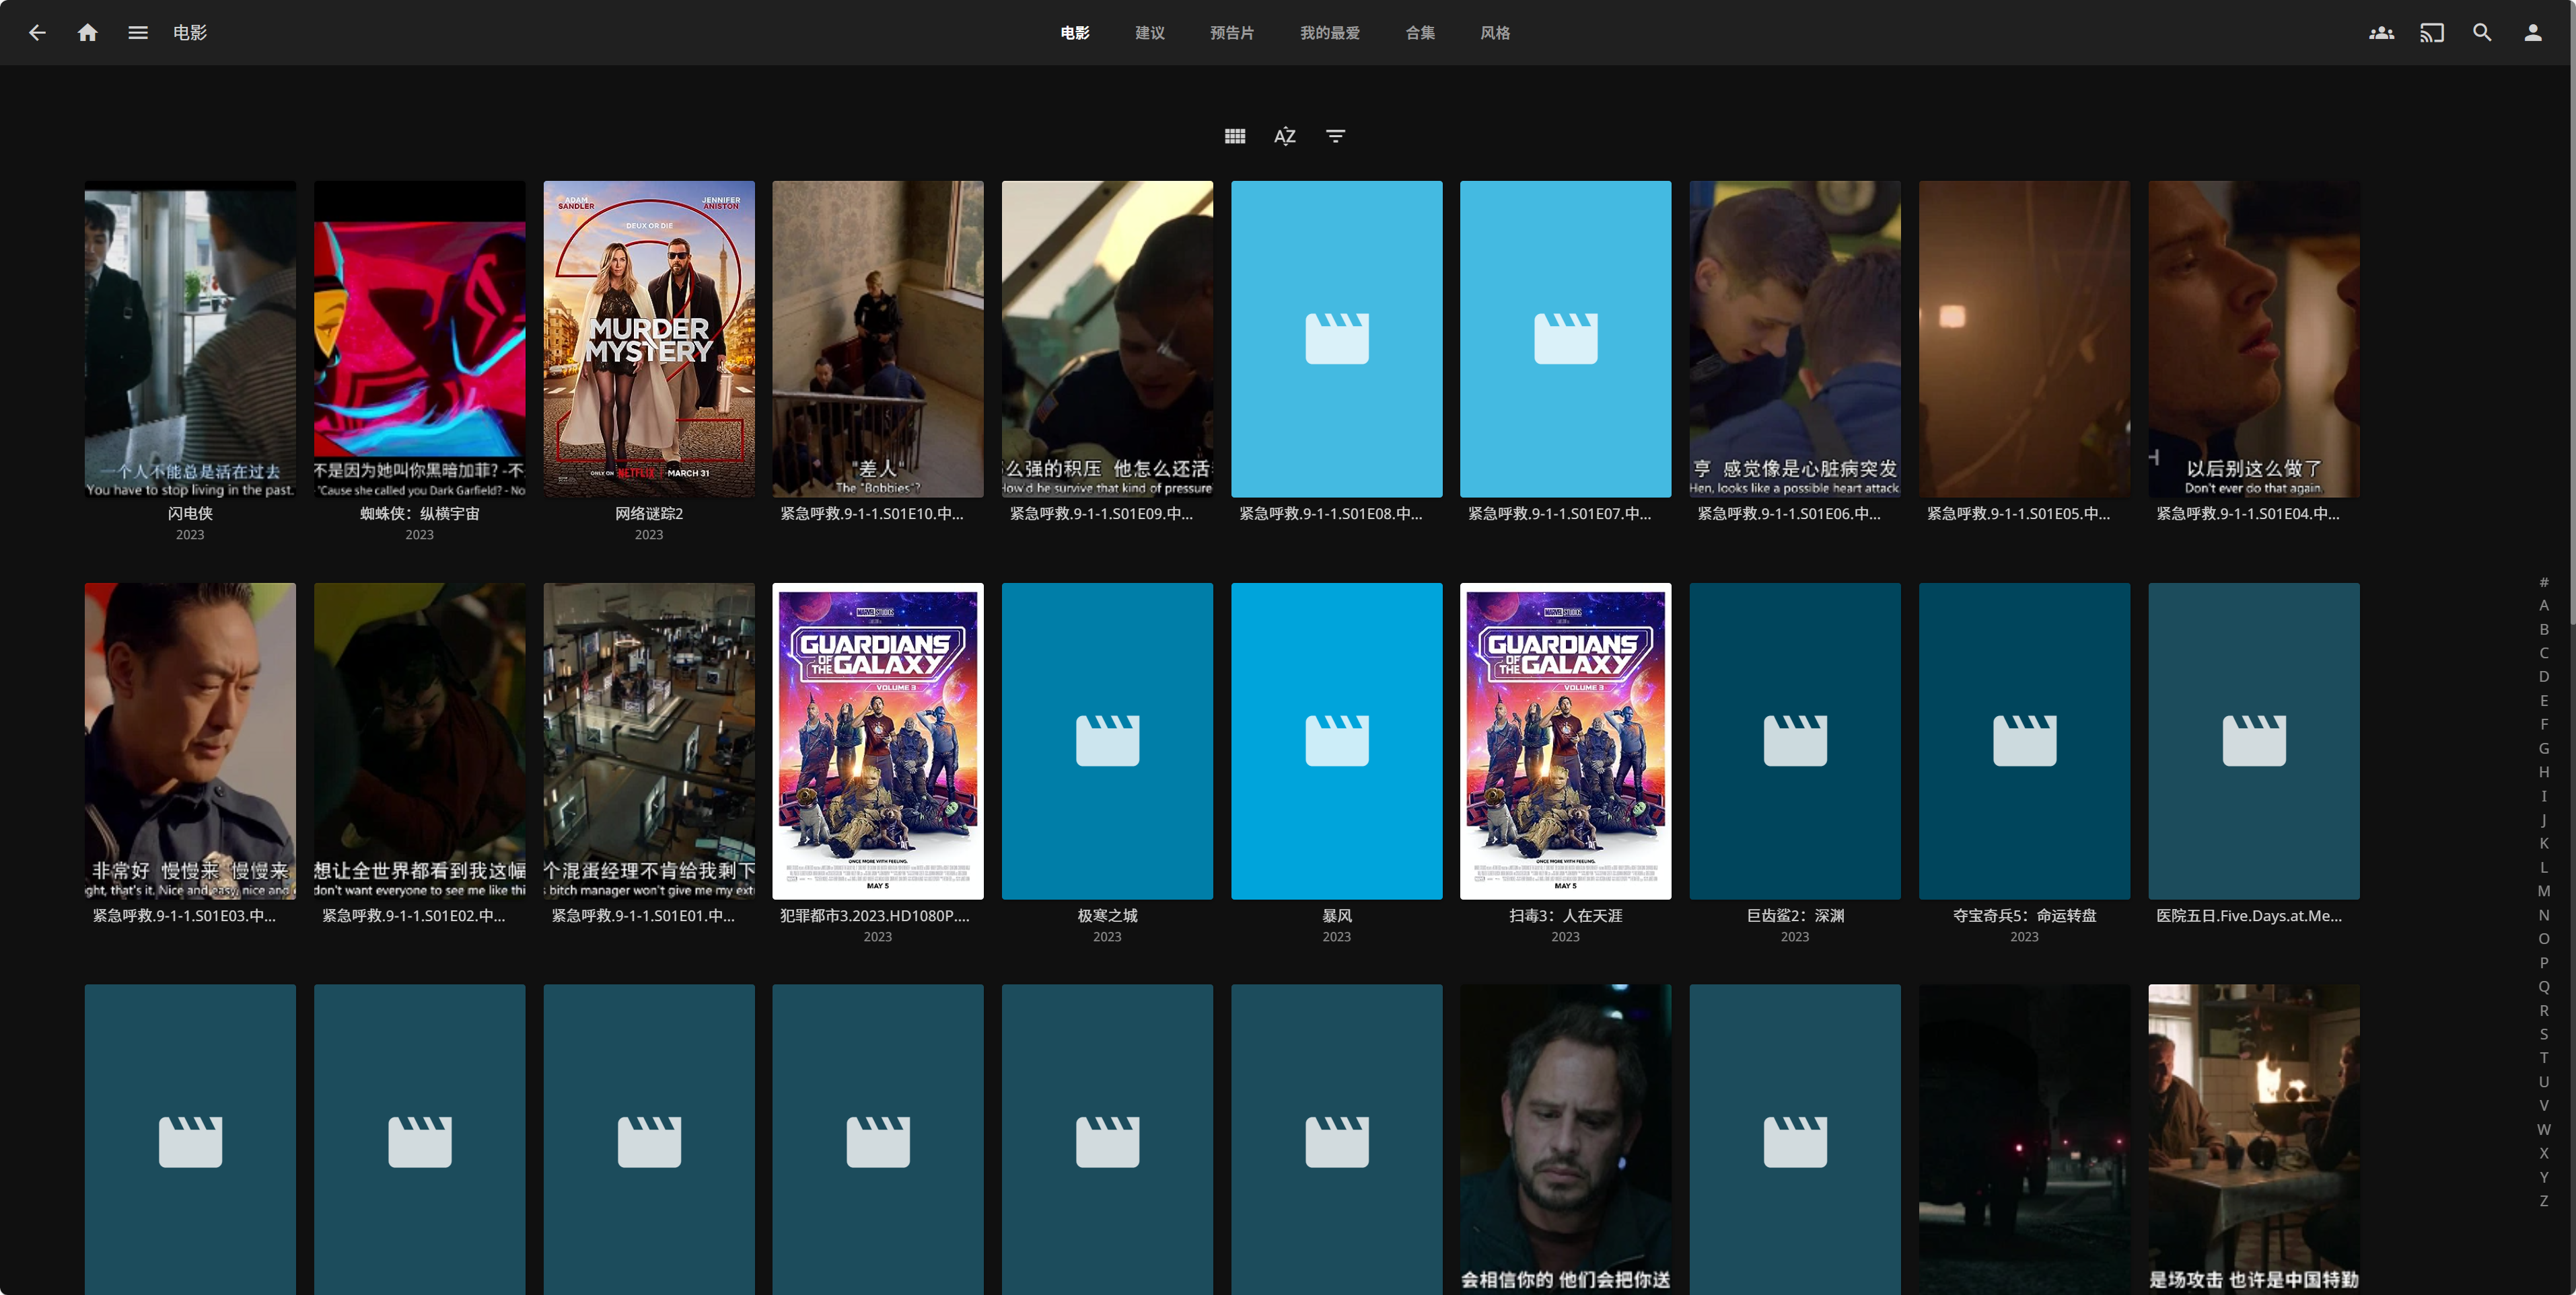2576x1295 pixels.
Task: Click the grid view layout icon
Action: tap(1235, 136)
